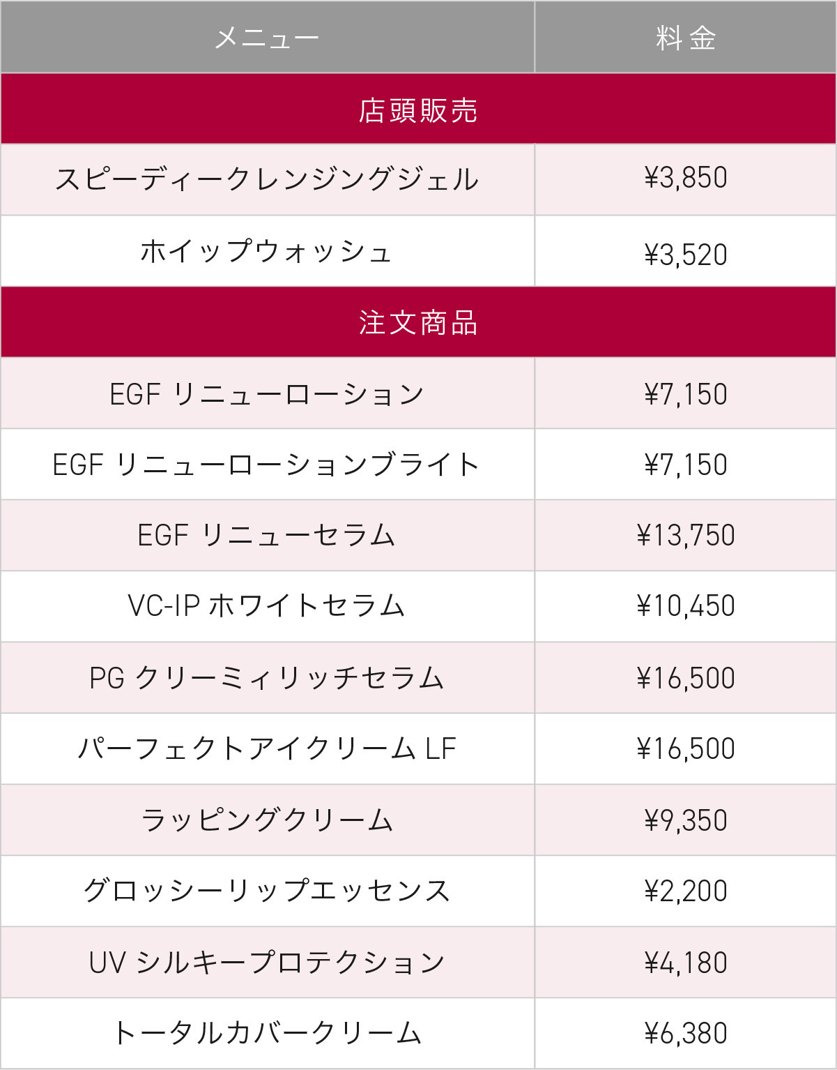Click PG クリーミィリッチセラム product name

point(267,678)
